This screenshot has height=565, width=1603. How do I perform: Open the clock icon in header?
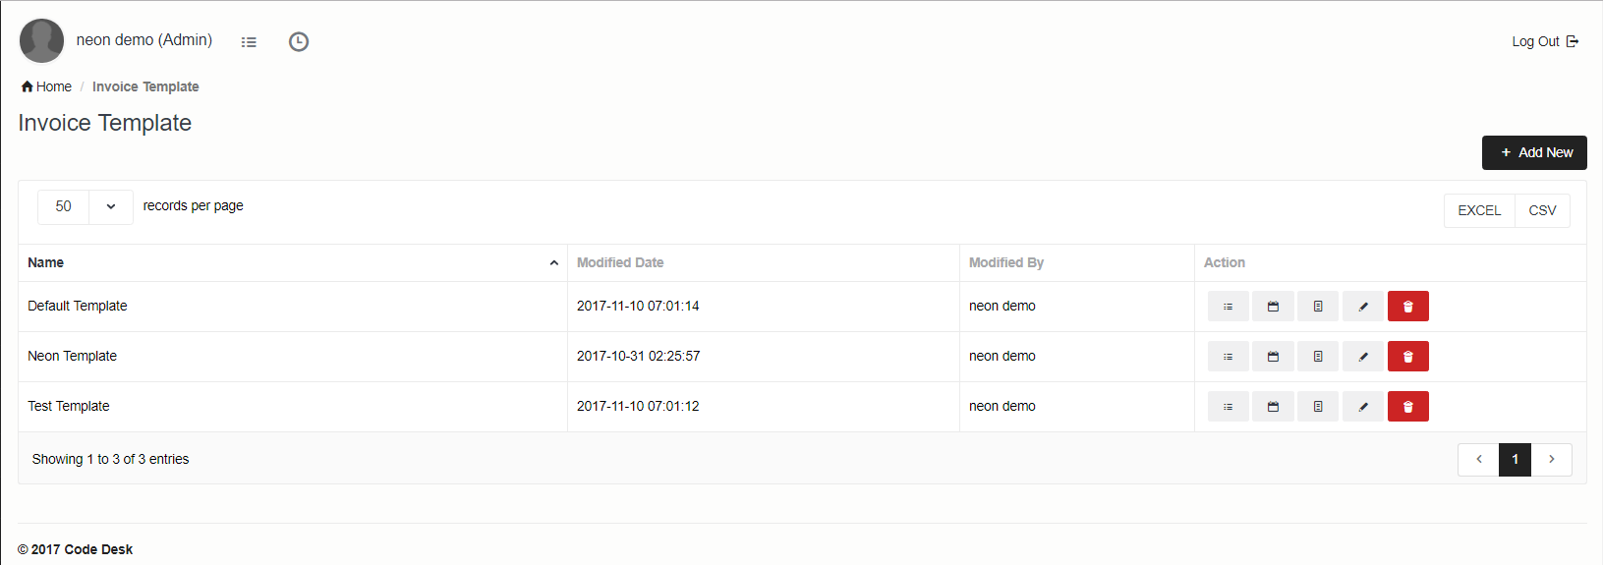tap(299, 41)
